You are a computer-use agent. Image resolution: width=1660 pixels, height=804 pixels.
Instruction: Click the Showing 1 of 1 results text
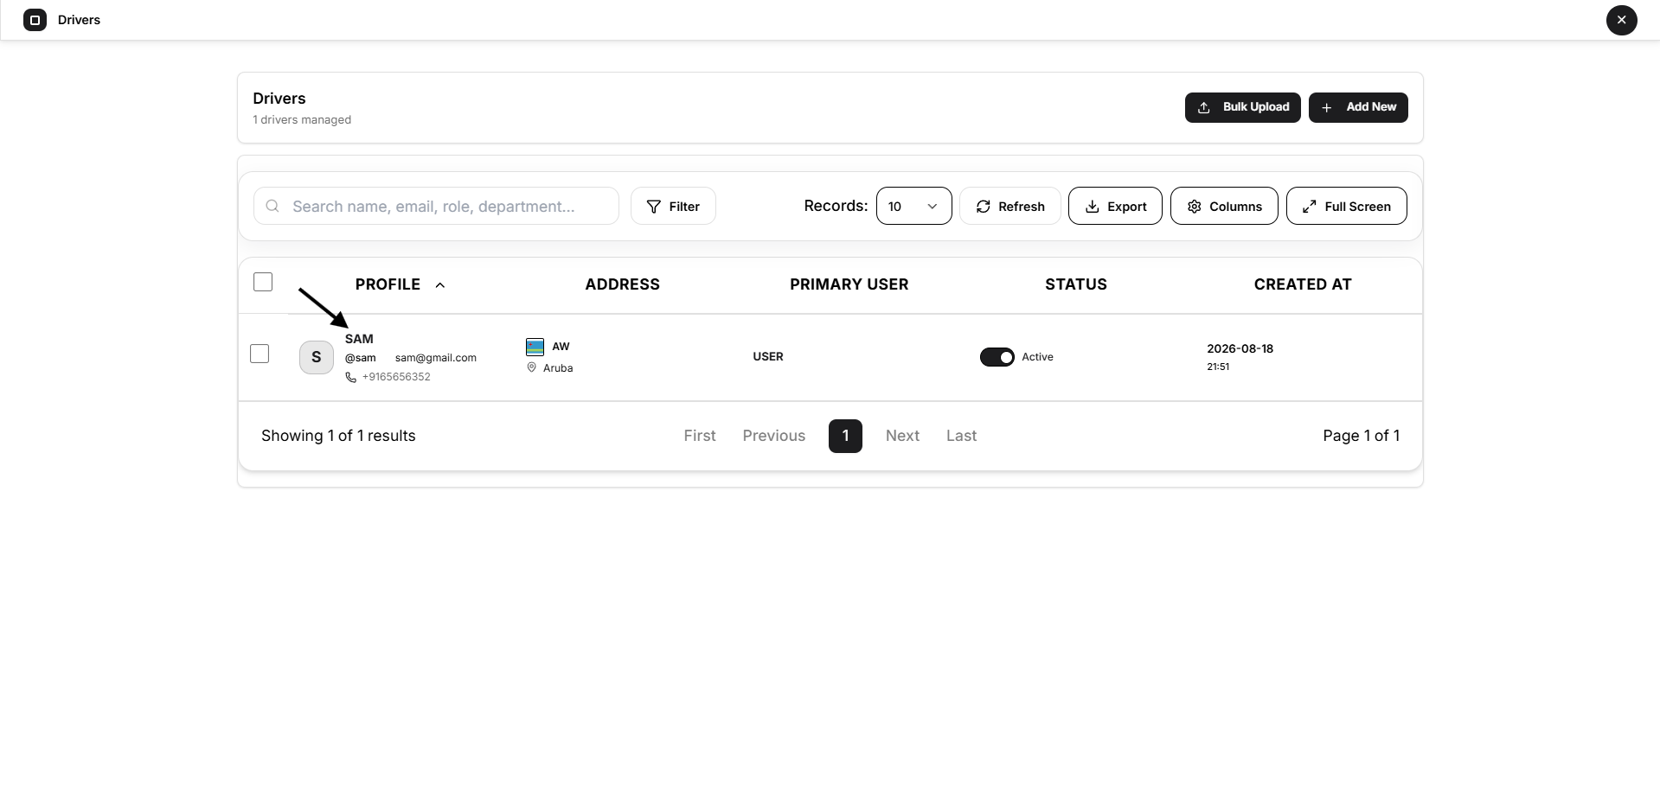point(338,436)
